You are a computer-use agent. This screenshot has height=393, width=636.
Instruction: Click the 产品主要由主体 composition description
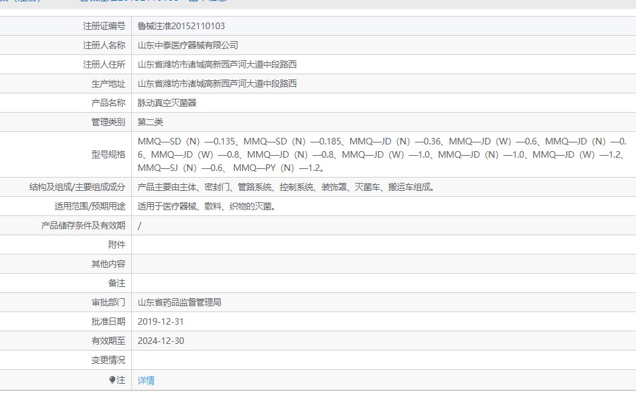pos(286,187)
